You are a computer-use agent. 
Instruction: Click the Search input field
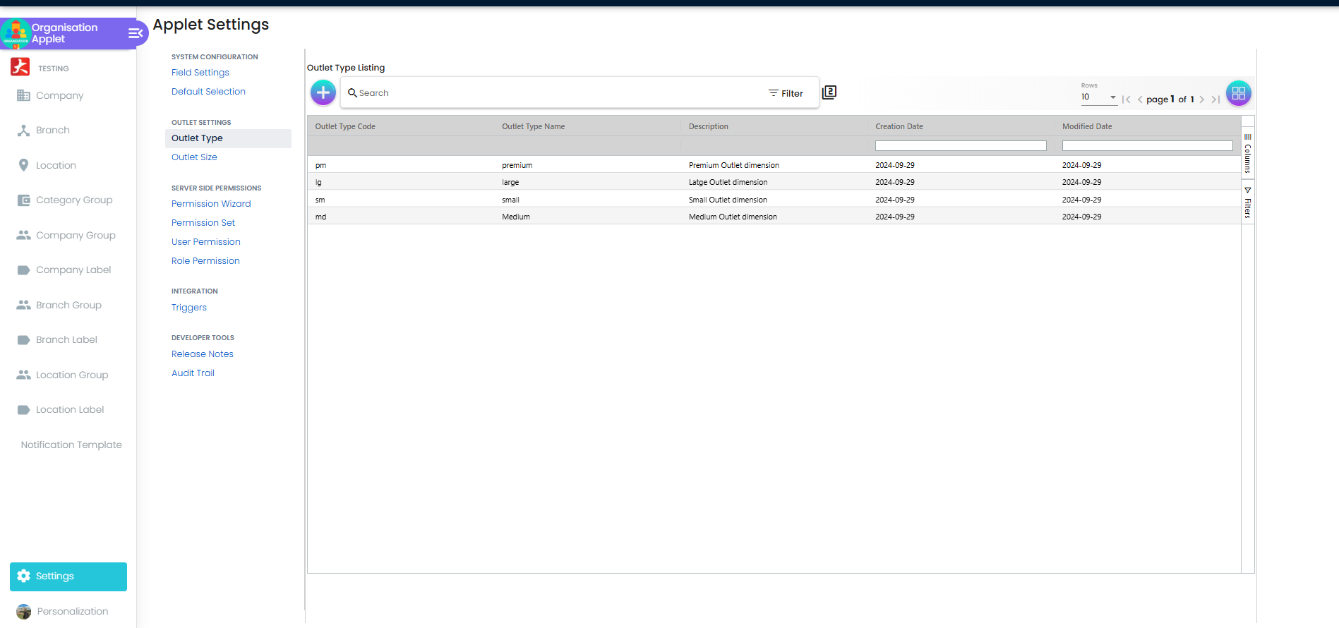[x=558, y=93]
